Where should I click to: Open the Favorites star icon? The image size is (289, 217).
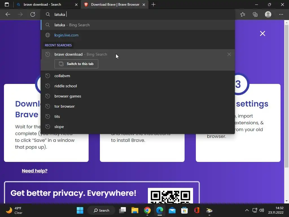243,14
